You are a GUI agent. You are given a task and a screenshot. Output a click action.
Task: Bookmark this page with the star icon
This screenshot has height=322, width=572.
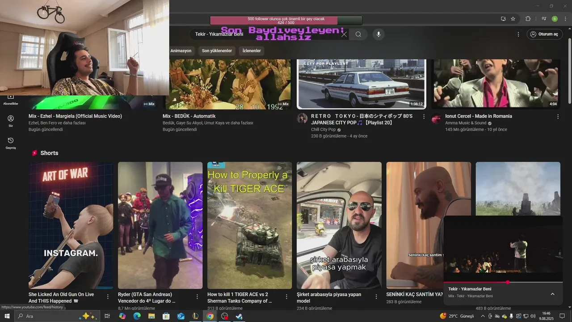pos(513,19)
